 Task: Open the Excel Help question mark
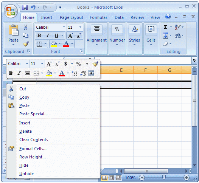coord(168,17)
